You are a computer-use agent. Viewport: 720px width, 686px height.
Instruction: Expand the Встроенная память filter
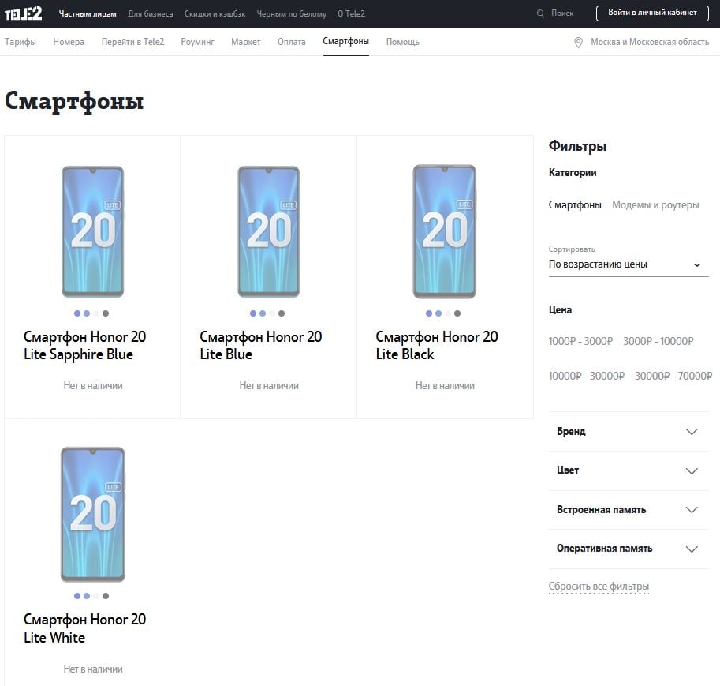tap(629, 510)
